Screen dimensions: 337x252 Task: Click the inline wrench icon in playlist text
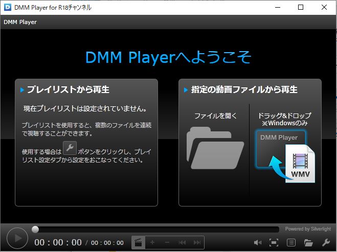coord(70,148)
